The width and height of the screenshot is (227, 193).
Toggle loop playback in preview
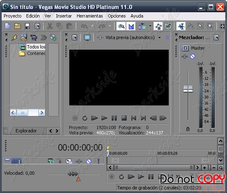[85, 118]
